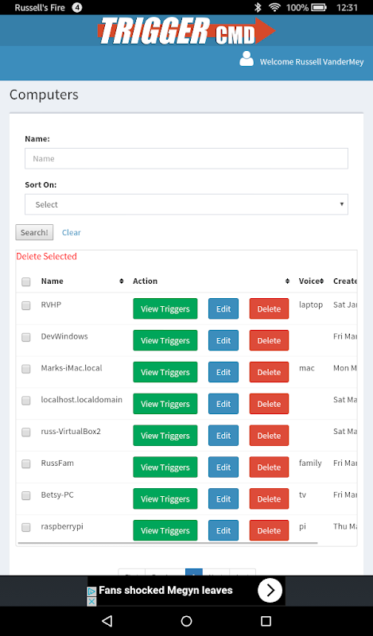Close the ad with X icon
Image resolution: width=373 pixels, height=636 pixels.
pos(92,601)
